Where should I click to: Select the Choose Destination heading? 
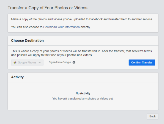[28, 40]
